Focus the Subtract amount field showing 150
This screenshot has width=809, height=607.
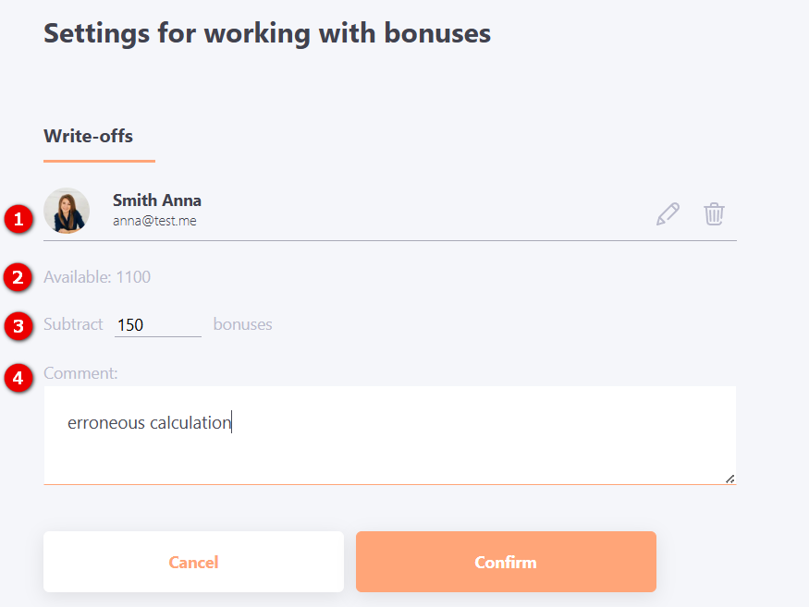pyautogui.click(x=157, y=325)
